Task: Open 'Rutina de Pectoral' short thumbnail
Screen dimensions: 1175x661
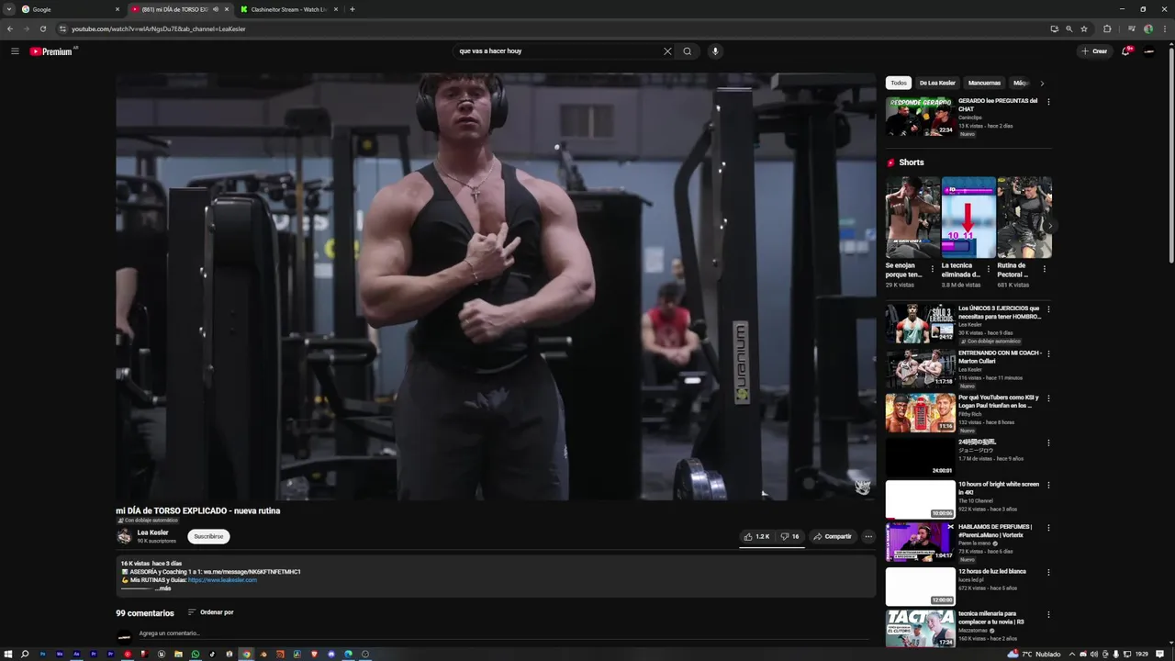Action: coord(1024,218)
